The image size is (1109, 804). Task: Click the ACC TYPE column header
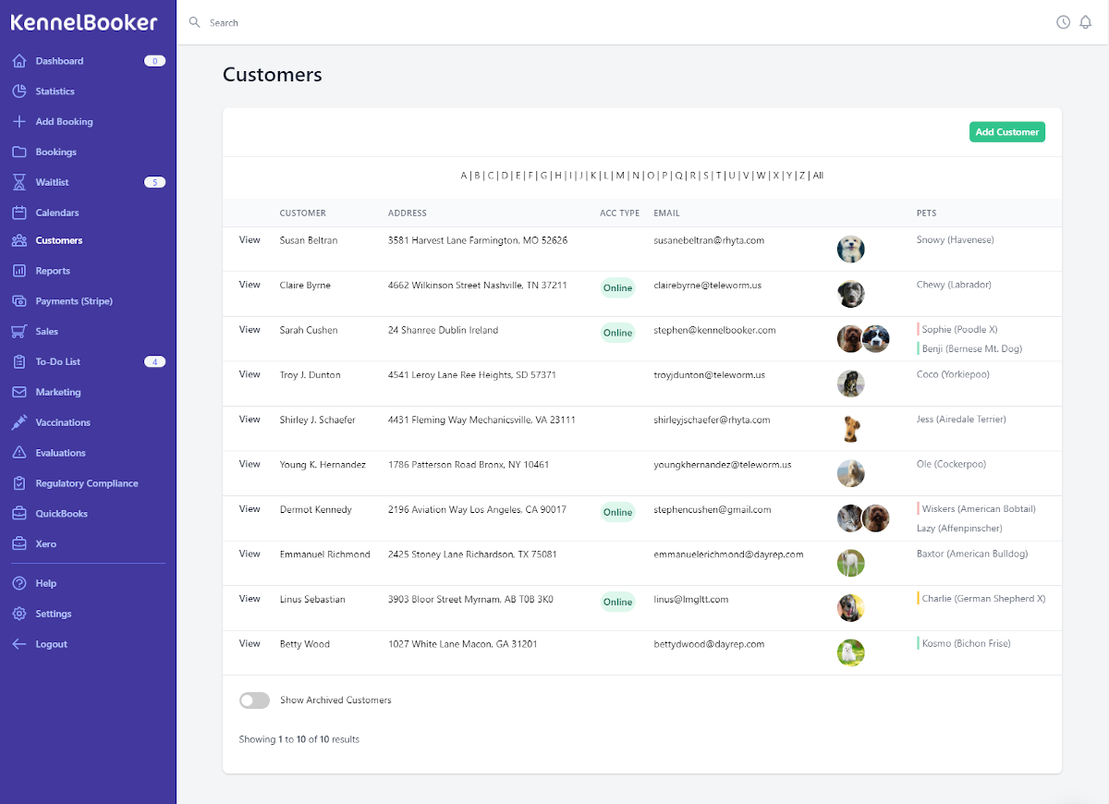click(x=619, y=213)
